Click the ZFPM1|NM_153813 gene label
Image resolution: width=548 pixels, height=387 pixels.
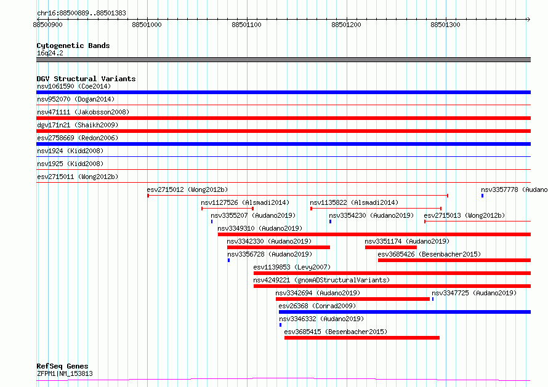(65, 373)
